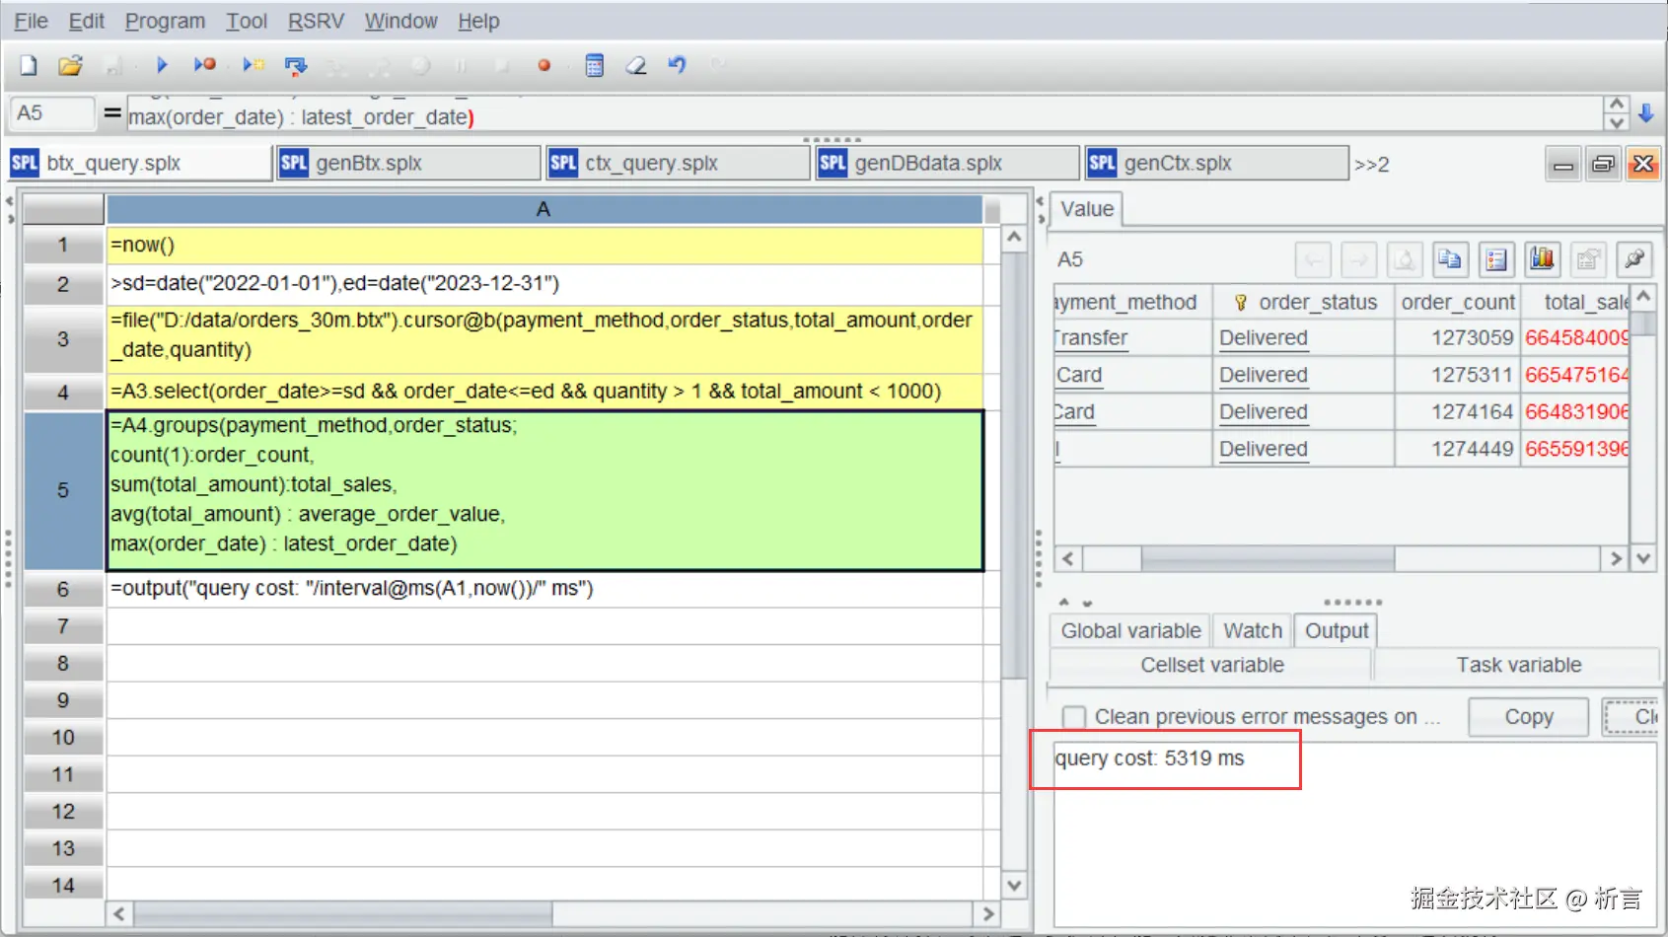
Task: Click the cell name box showing A5
Action: pyautogui.click(x=52, y=113)
